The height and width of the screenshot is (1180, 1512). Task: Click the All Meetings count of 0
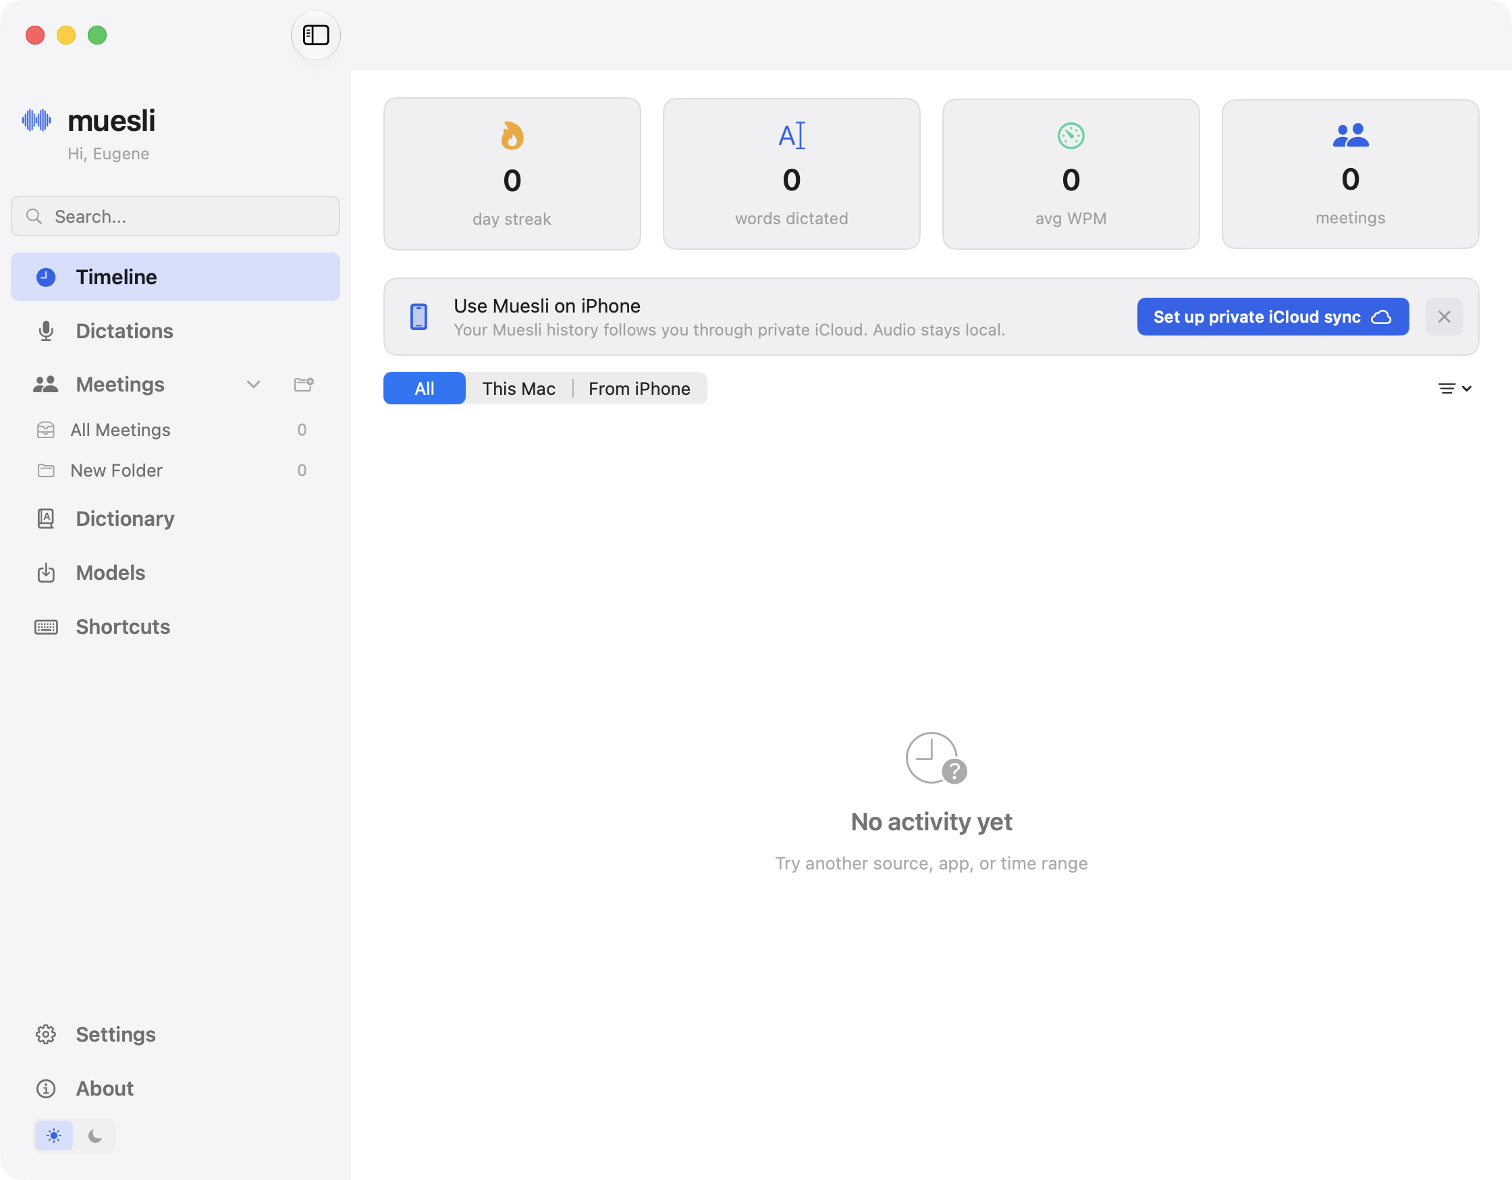point(302,430)
